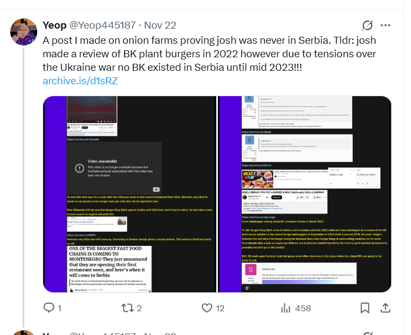Bookmark this post
Viewport: 411px width, 335px height.
365,308
